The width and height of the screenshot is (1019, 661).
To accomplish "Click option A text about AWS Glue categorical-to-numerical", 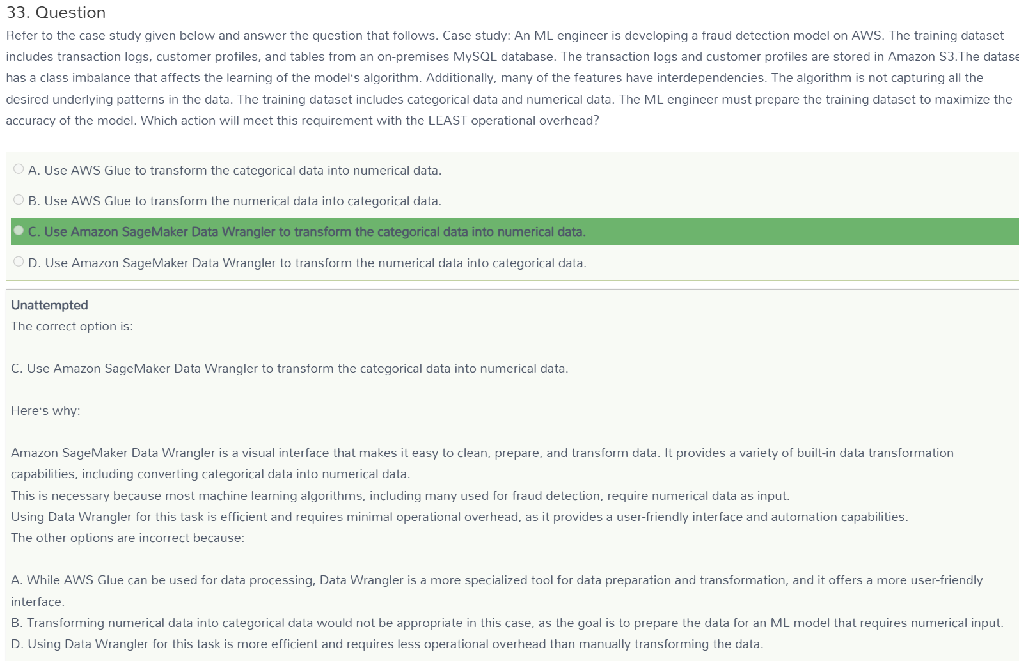I will pyautogui.click(x=235, y=170).
